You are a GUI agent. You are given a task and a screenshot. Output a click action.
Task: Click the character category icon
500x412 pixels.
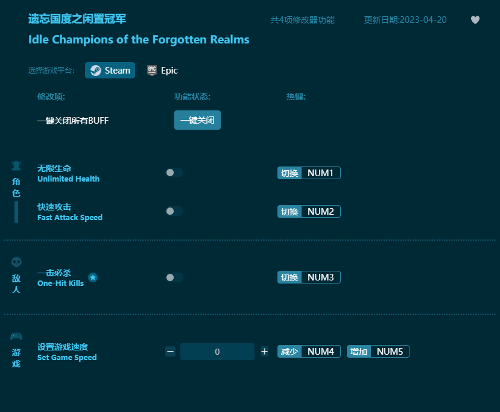16,166
